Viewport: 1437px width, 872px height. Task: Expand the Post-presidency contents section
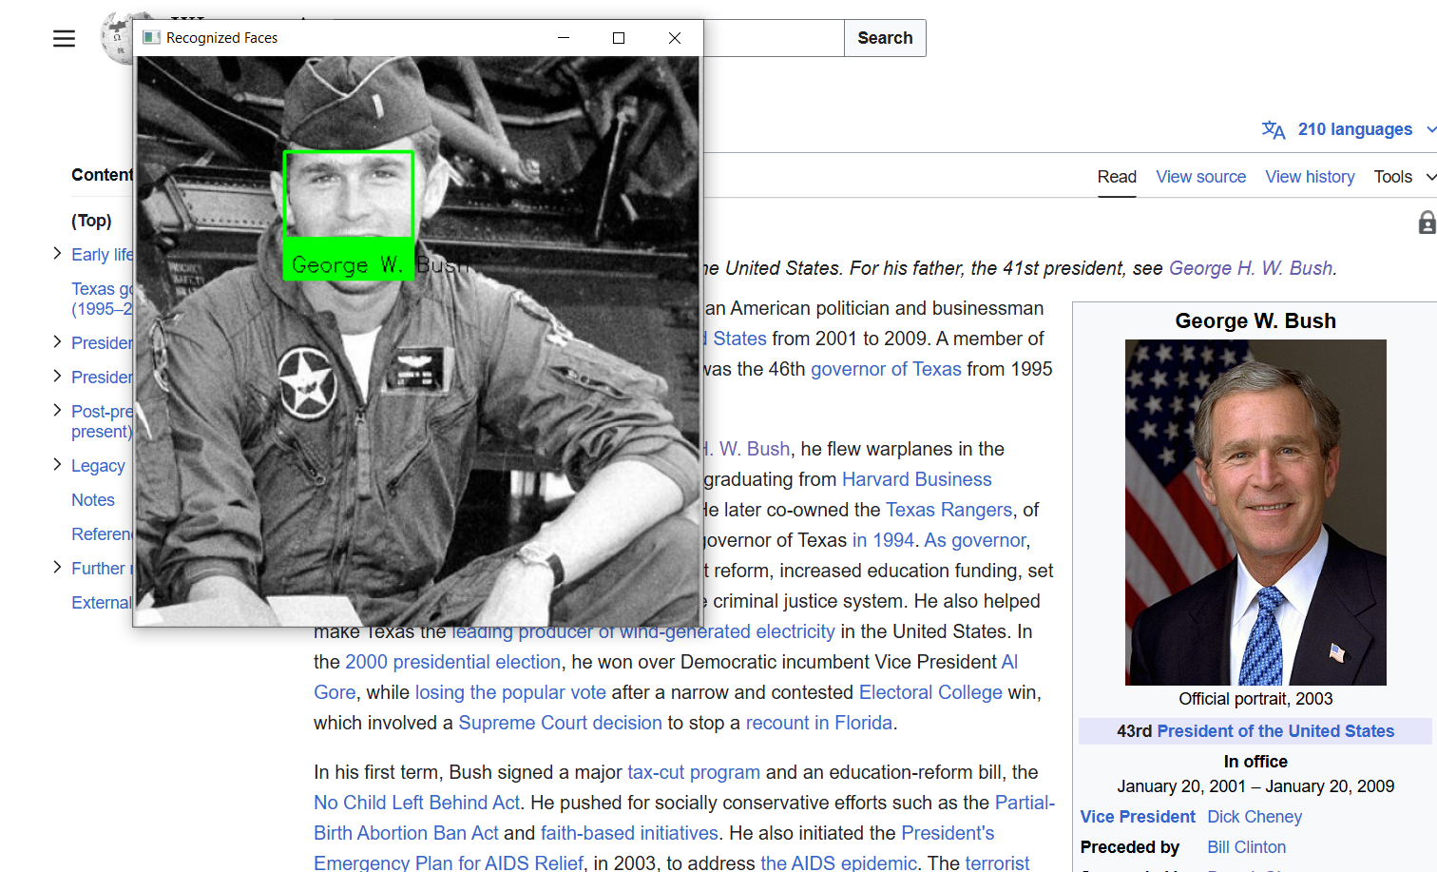57,410
